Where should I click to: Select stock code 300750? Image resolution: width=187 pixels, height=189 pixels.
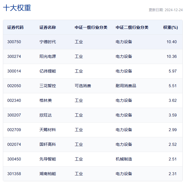[14, 42]
